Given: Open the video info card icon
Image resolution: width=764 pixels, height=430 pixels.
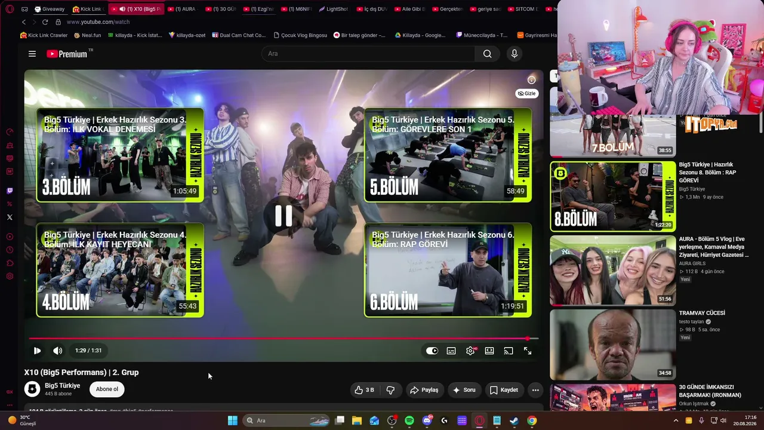Looking at the screenshot, I should (x=531, y=79).
